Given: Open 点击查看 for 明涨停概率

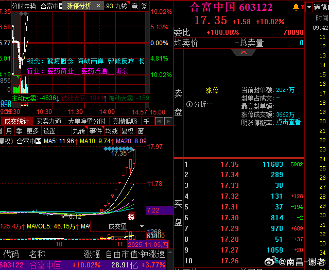Looking at the screenshot, I should pos(288,122).
